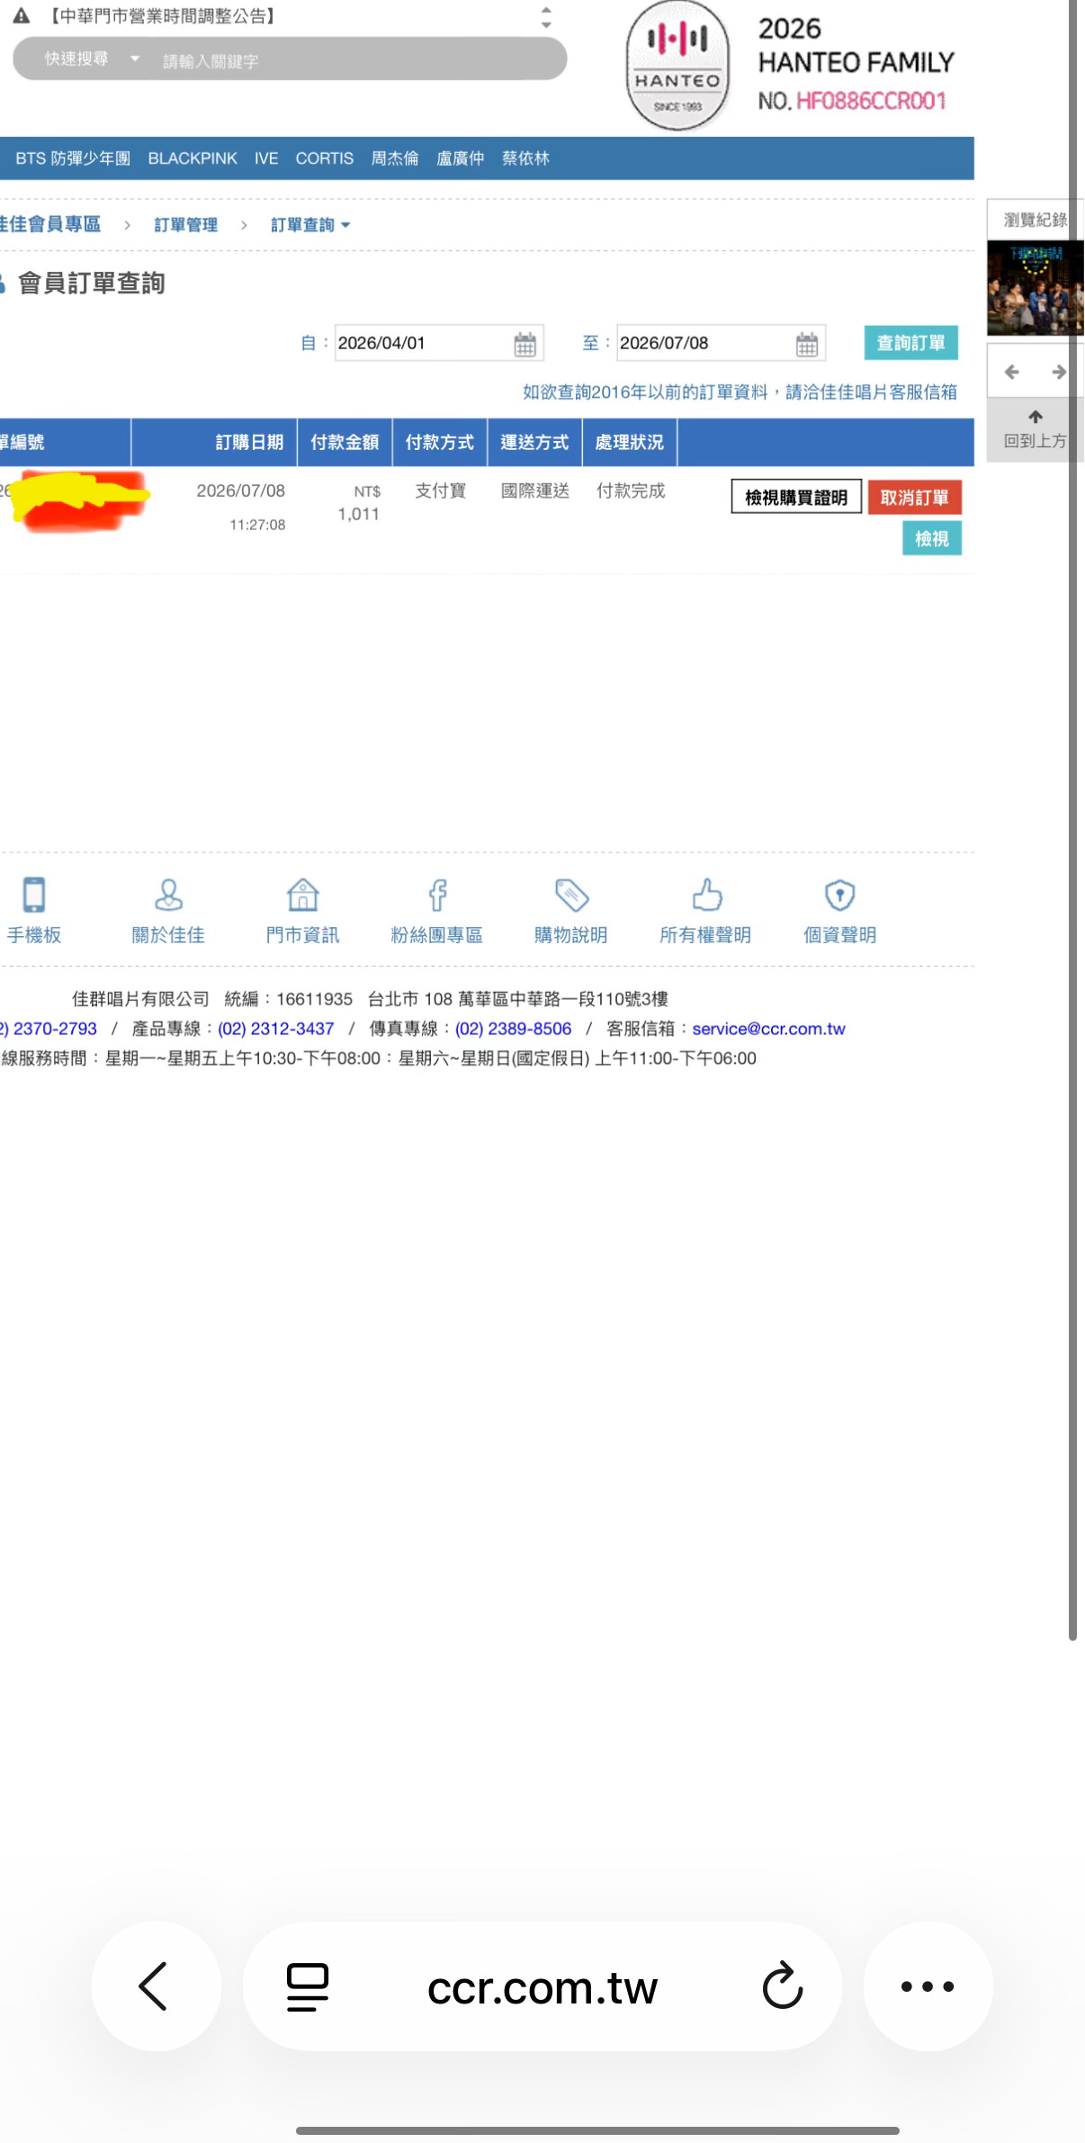Select CORTIS in nav bar
Screen dimensions: 1085x2143
[x=324, y=158]
